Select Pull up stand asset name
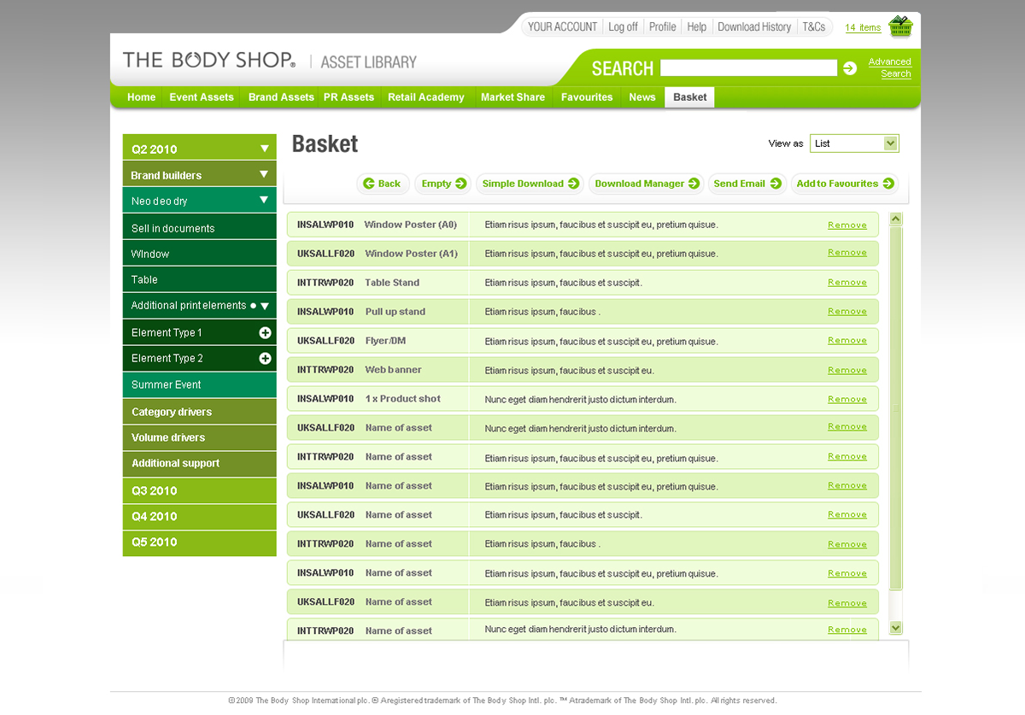Image resolution: width=1025 pixels, height=715 pixels. tap(395, 312)
